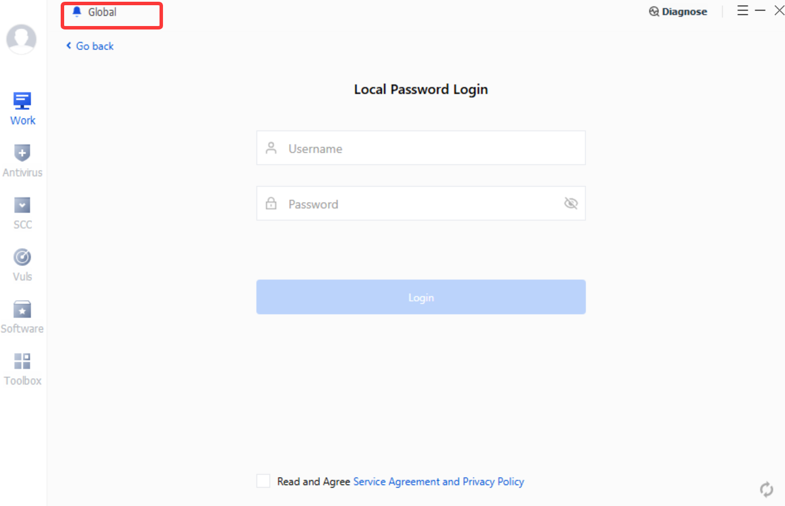The image size is (785, 506).
Task: Open the Antivirus module
Action: pyautogui.click(x=23, y=161)
